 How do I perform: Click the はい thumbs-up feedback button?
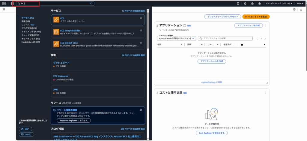tap(25, 129)
